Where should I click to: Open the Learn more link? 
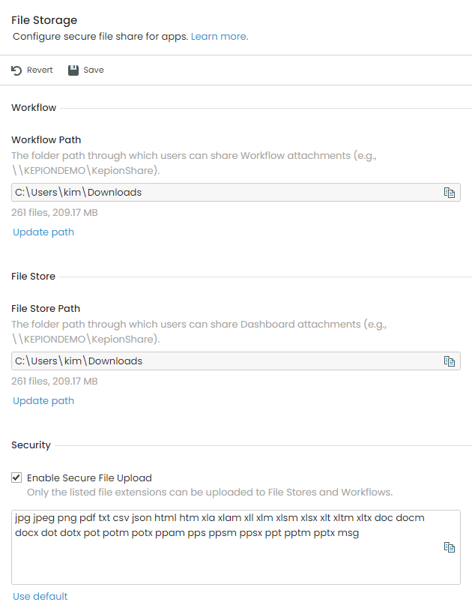click(220, 36)
